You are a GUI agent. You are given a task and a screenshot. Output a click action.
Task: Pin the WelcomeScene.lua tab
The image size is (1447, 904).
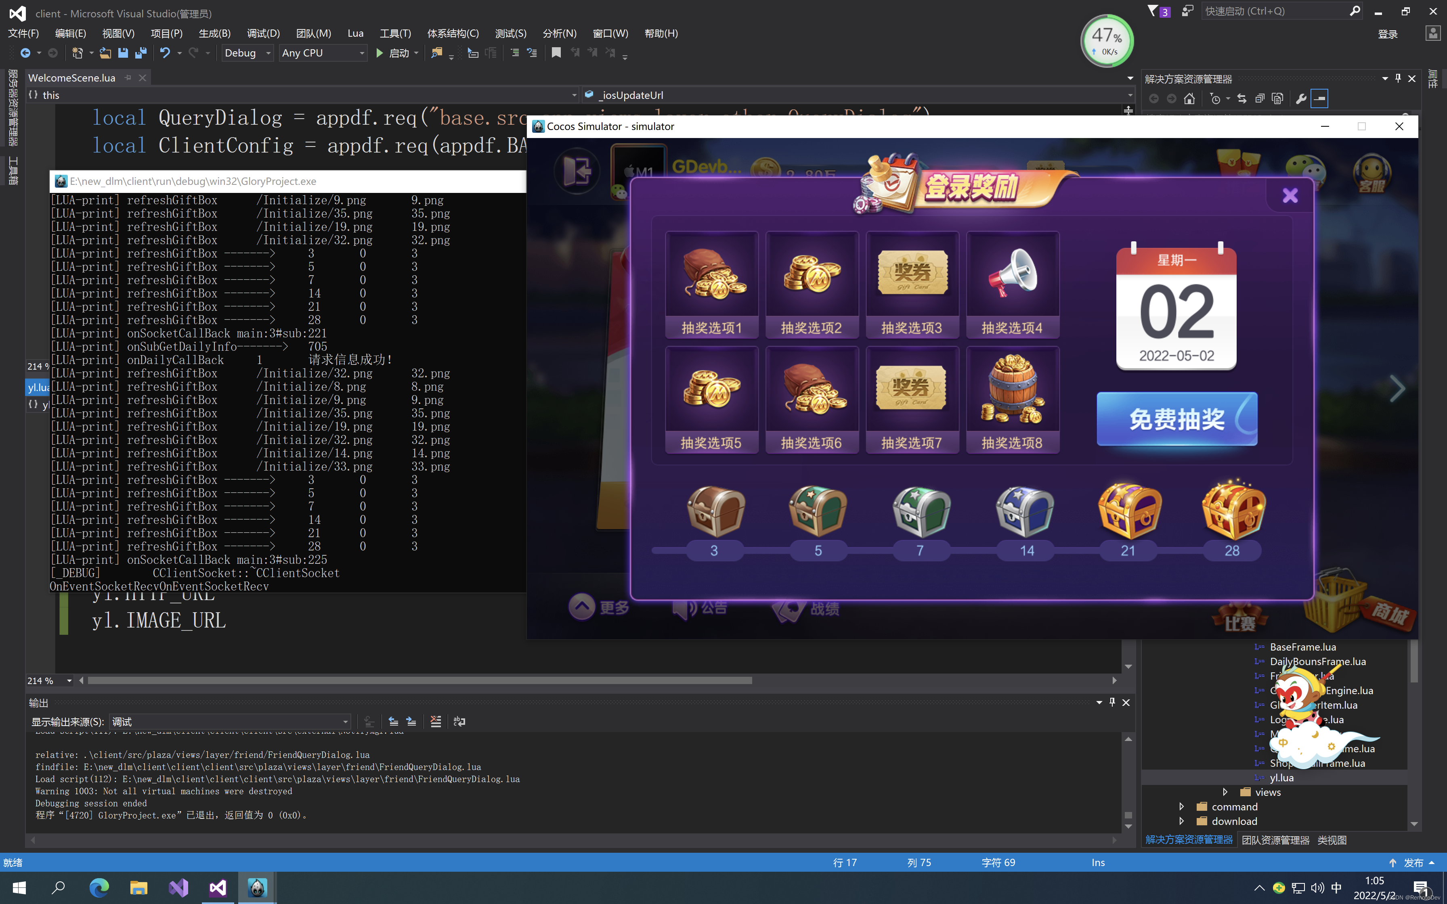point(128,78)
